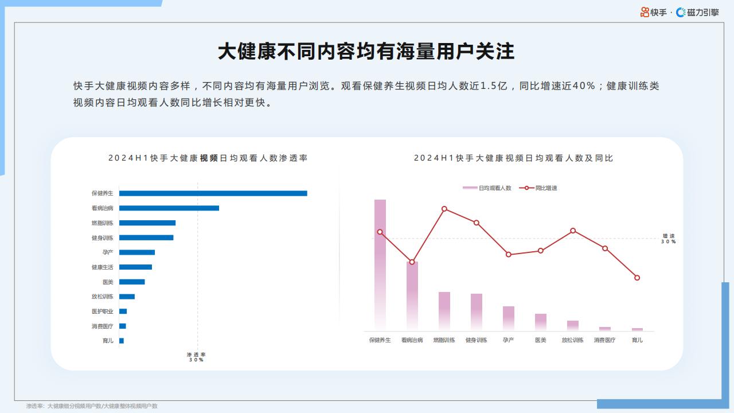Click the 放松训练 blue bar in penetration chart

pyautogui.click(x=127, y=297)
